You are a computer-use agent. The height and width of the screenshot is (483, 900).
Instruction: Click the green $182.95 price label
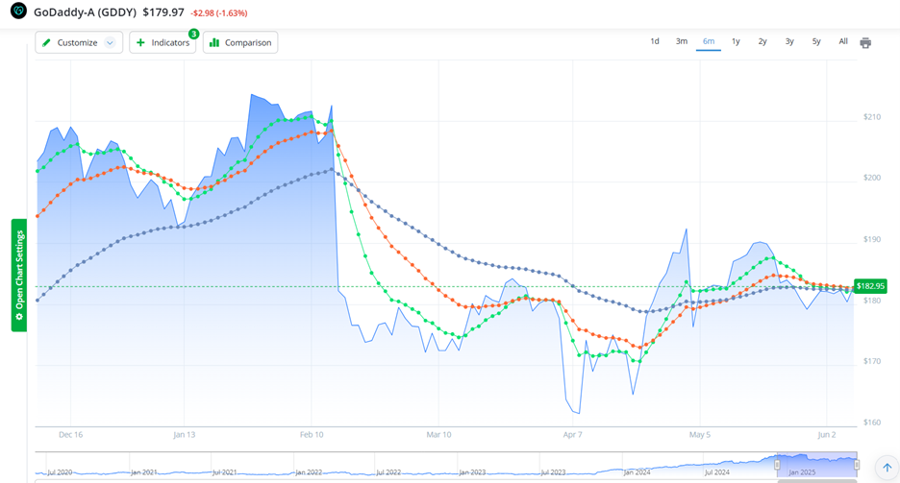pyautogui.click(x=870, y=286)
